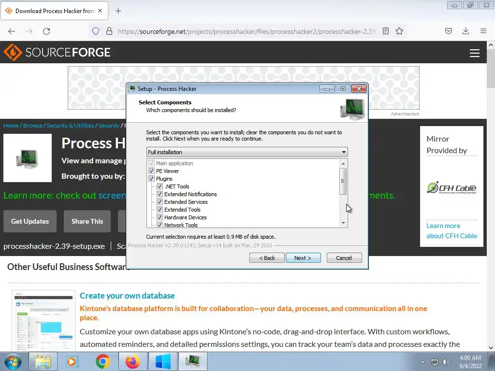Click components list scroll up arrow

pos(343,163)
